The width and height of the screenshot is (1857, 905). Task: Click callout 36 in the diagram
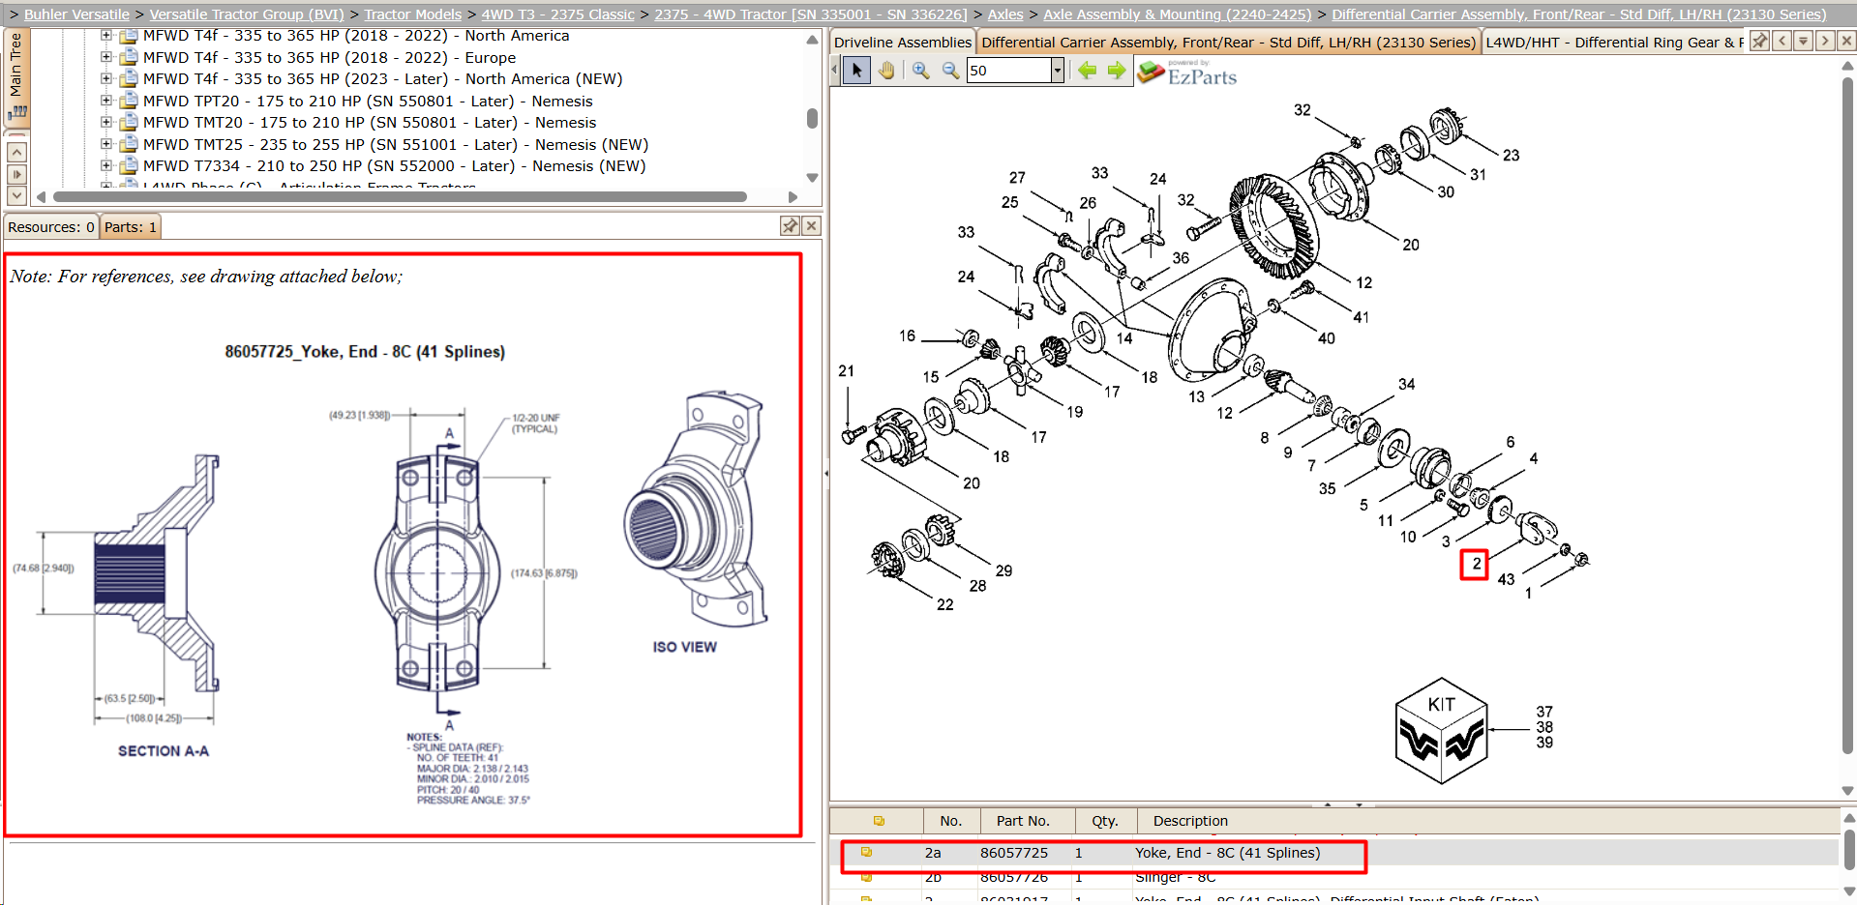tap(1181, 258)
